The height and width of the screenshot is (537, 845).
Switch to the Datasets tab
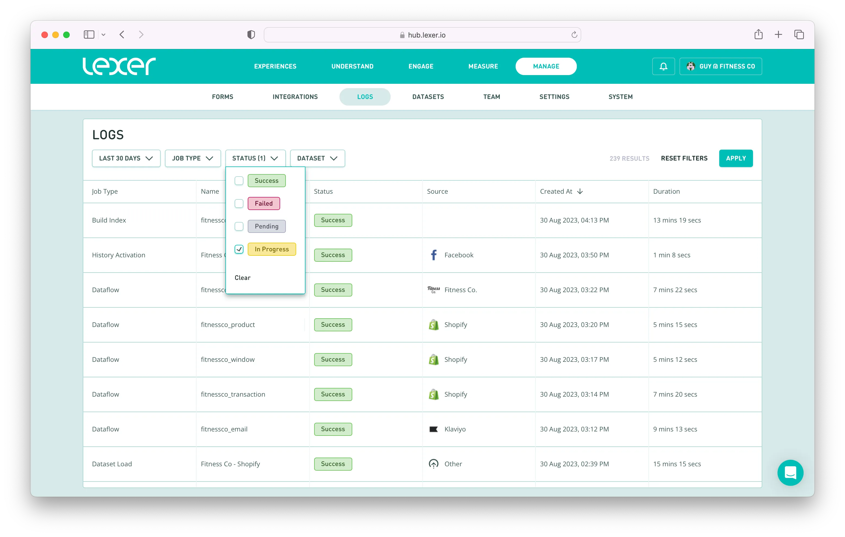point(428,97)
